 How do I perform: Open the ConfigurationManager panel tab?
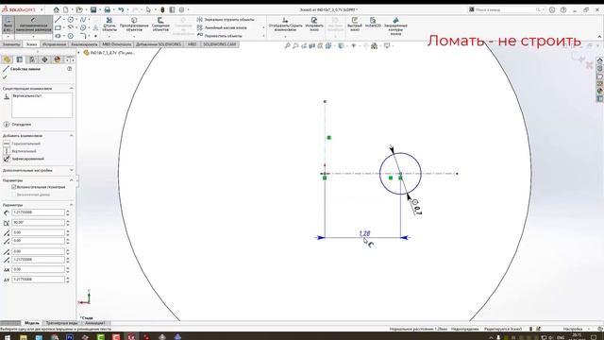(x=32, y=59)
